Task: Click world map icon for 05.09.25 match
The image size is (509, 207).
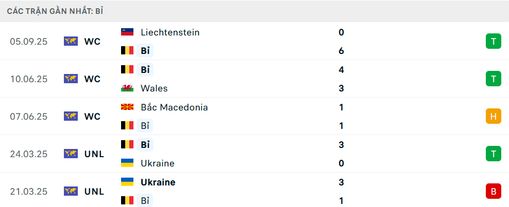Action: [71, 41]
